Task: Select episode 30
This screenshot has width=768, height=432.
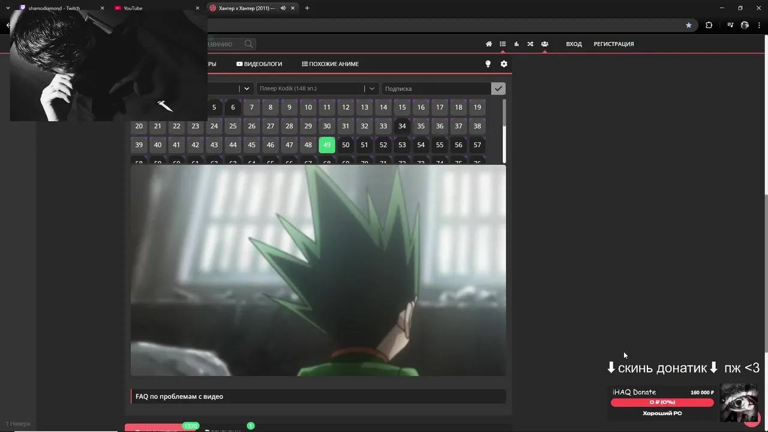Action: pos(326,126)
